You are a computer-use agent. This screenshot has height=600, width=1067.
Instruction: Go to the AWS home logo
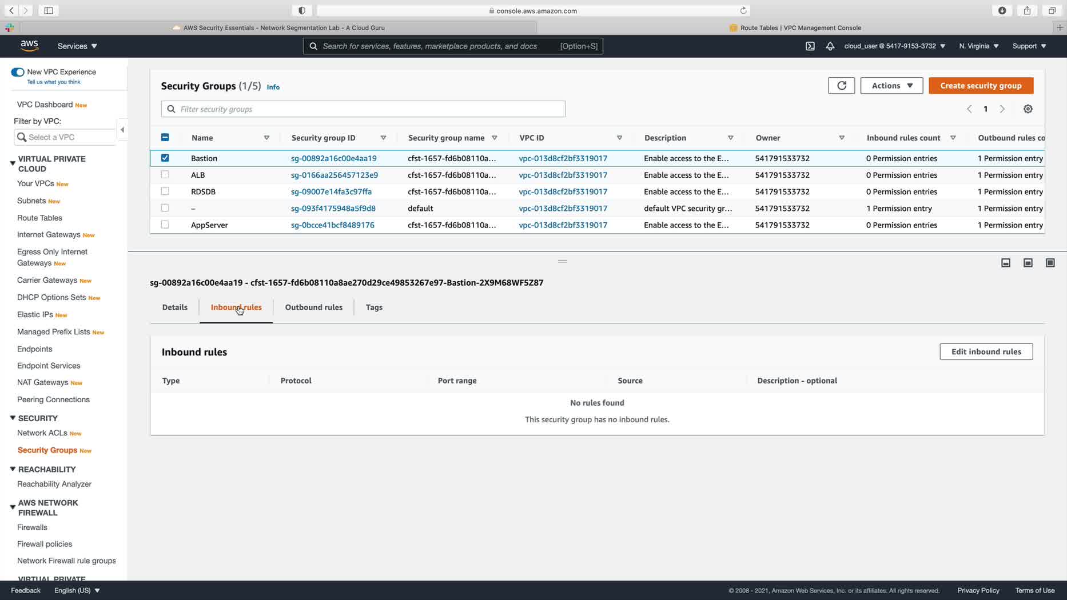29,46
